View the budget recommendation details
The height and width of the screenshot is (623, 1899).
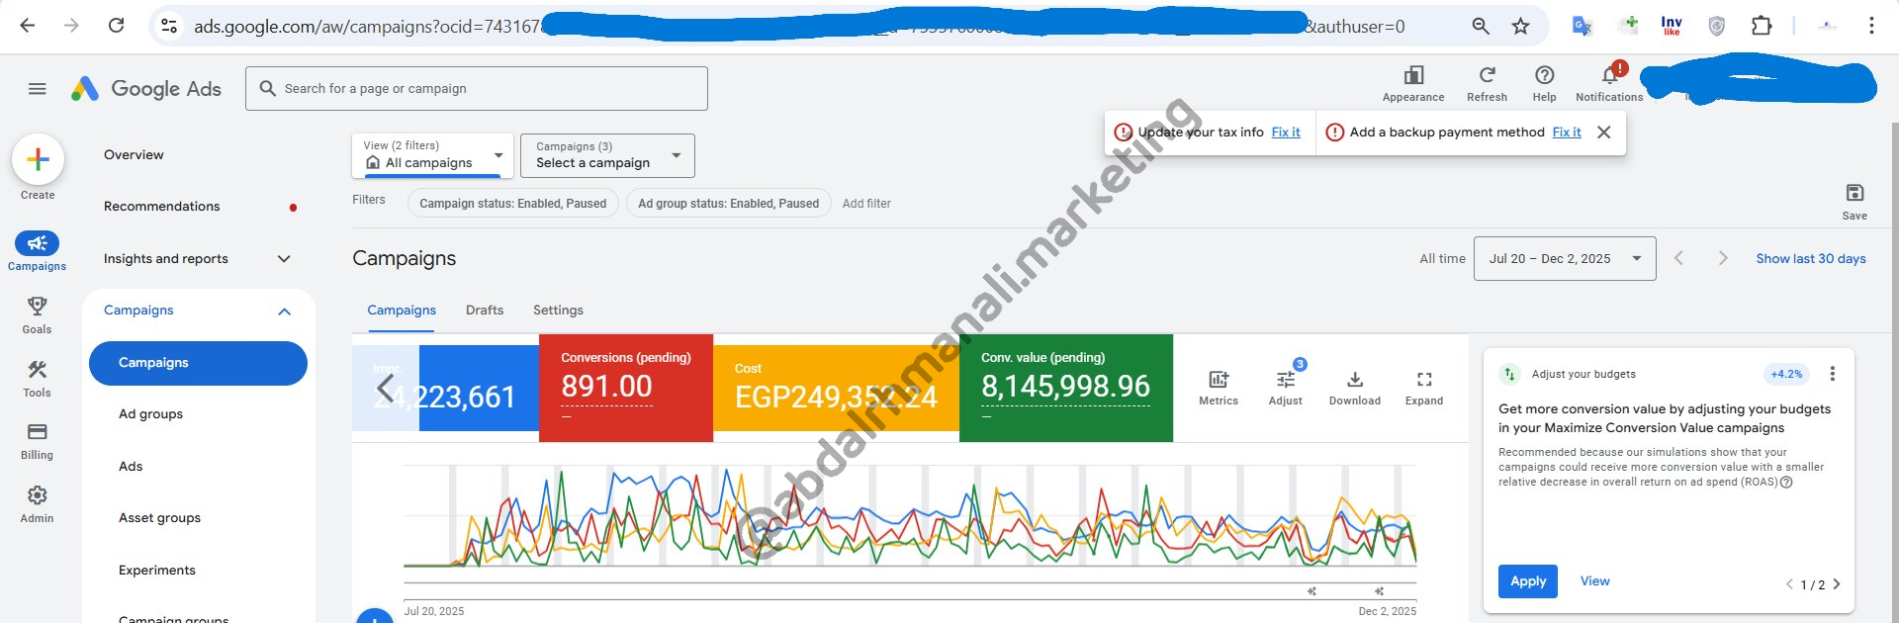(x=1594, y=581)
